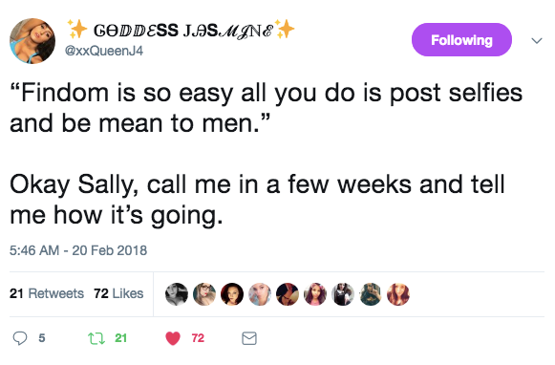555x365 pixels.
Task: Open the 72 Likes list
Action: 118,293
